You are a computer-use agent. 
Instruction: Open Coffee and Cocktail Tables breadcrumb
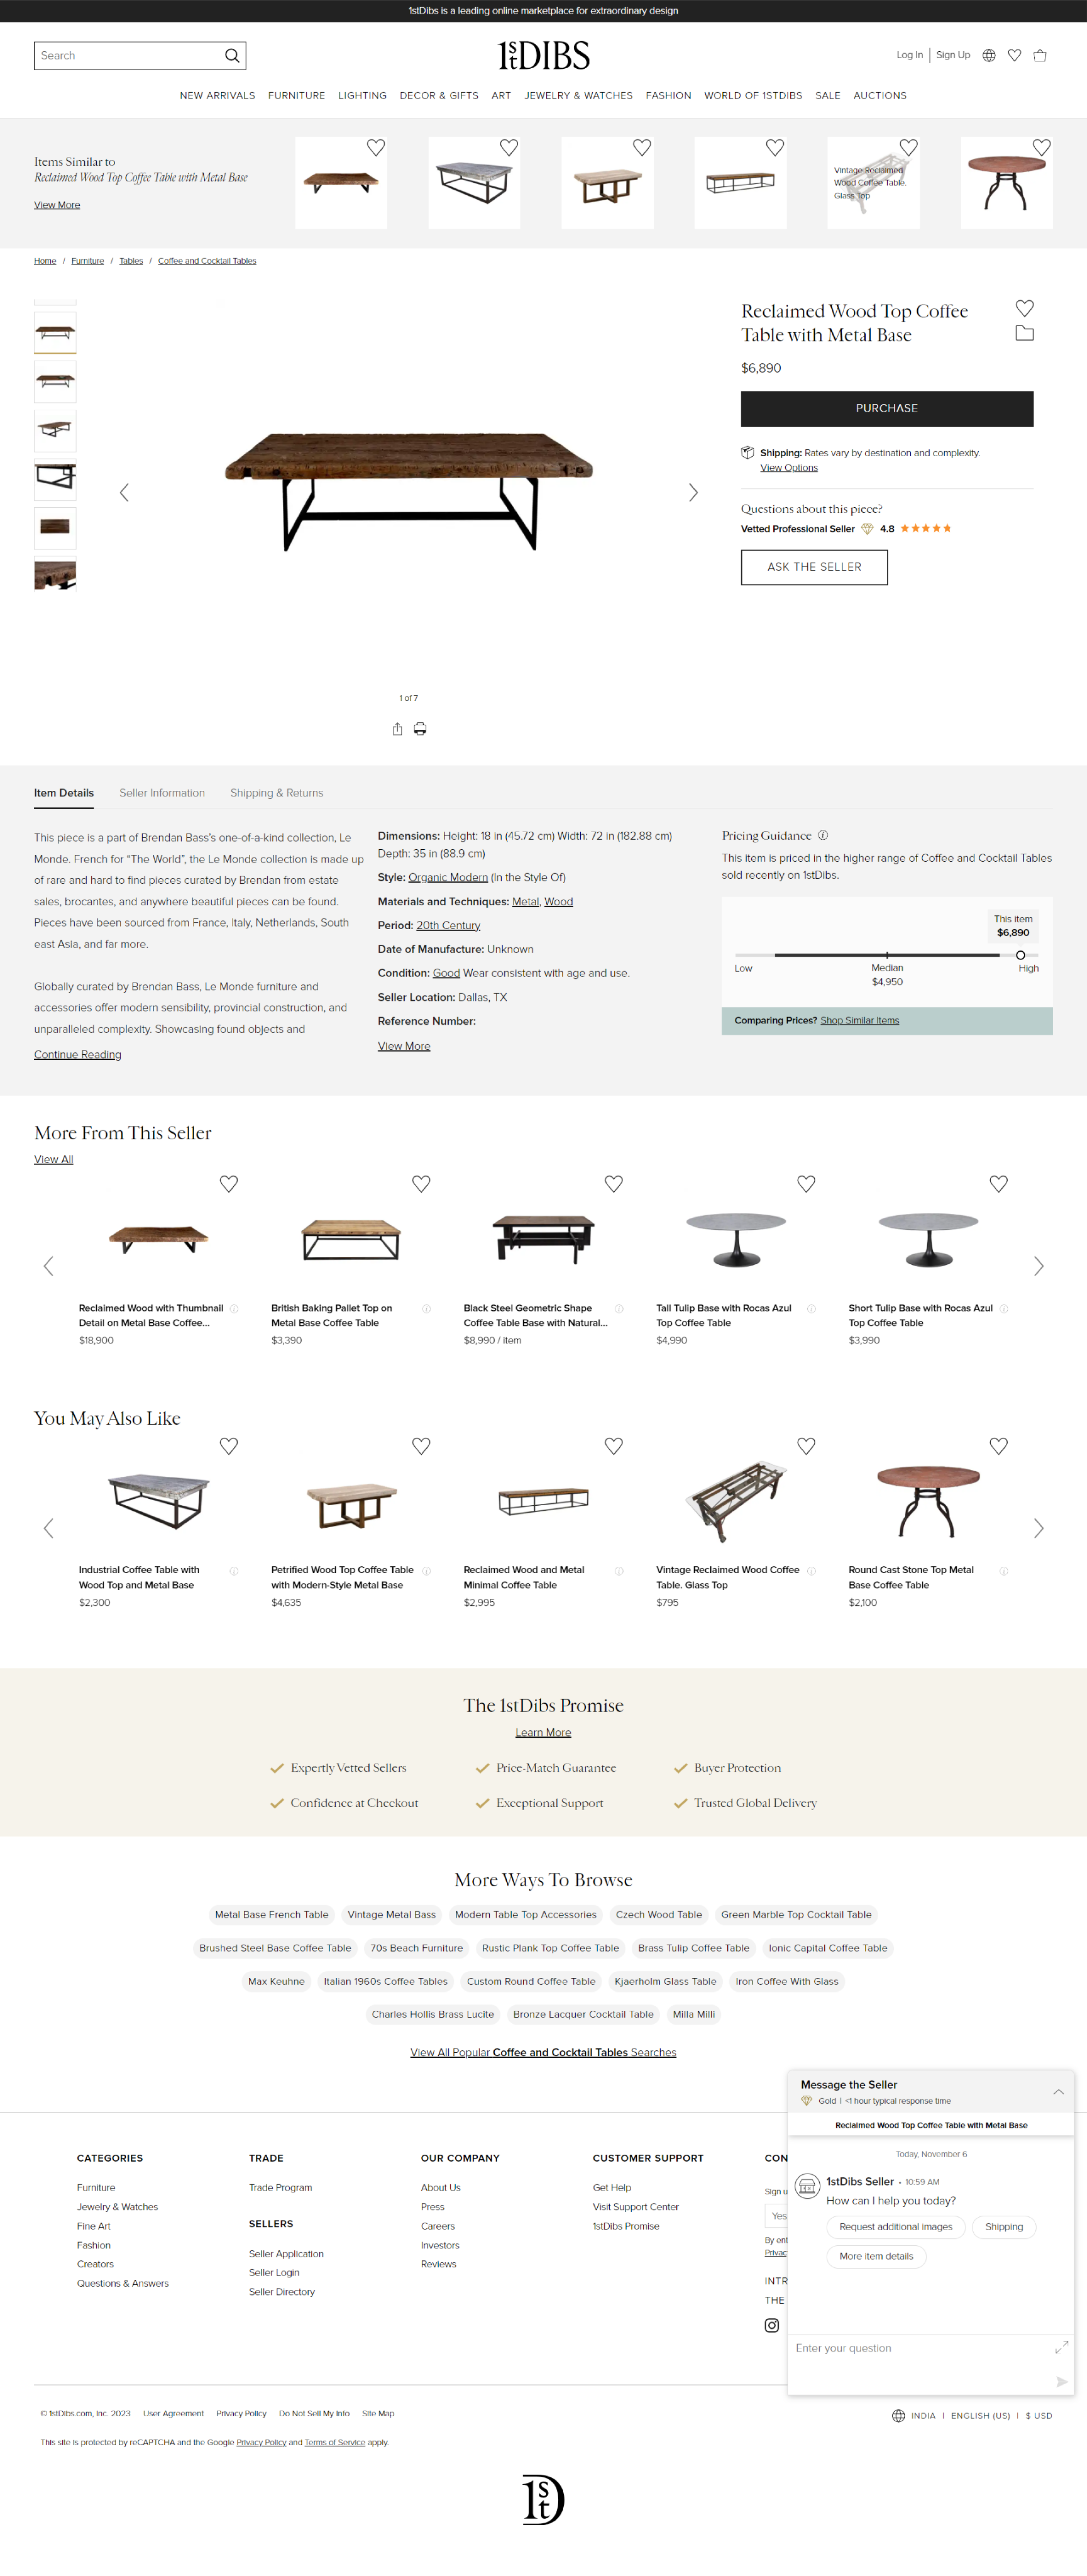[x=207, y=261]
